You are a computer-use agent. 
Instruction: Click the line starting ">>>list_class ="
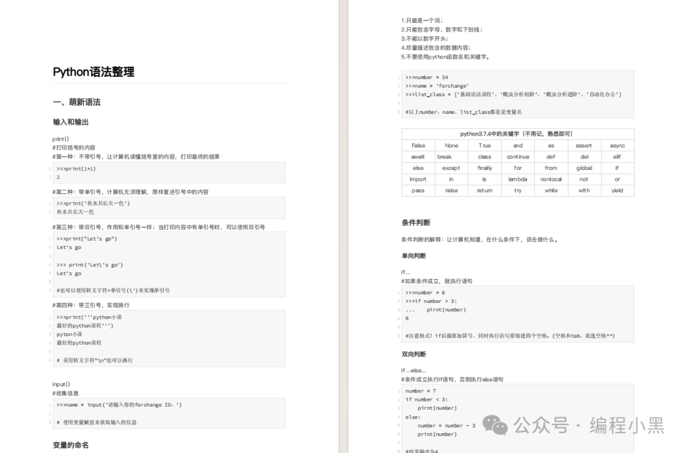point(513,94)
